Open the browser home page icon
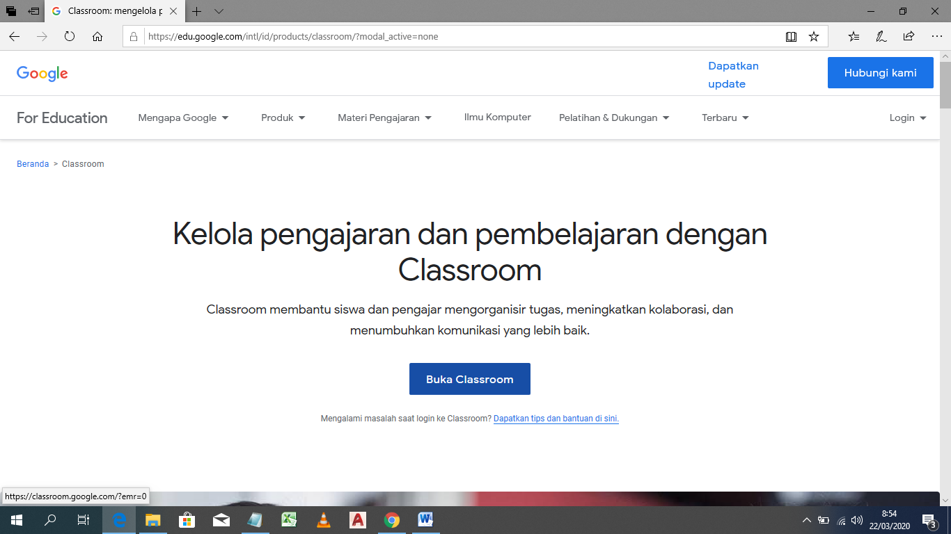 [x=97, y=37]
